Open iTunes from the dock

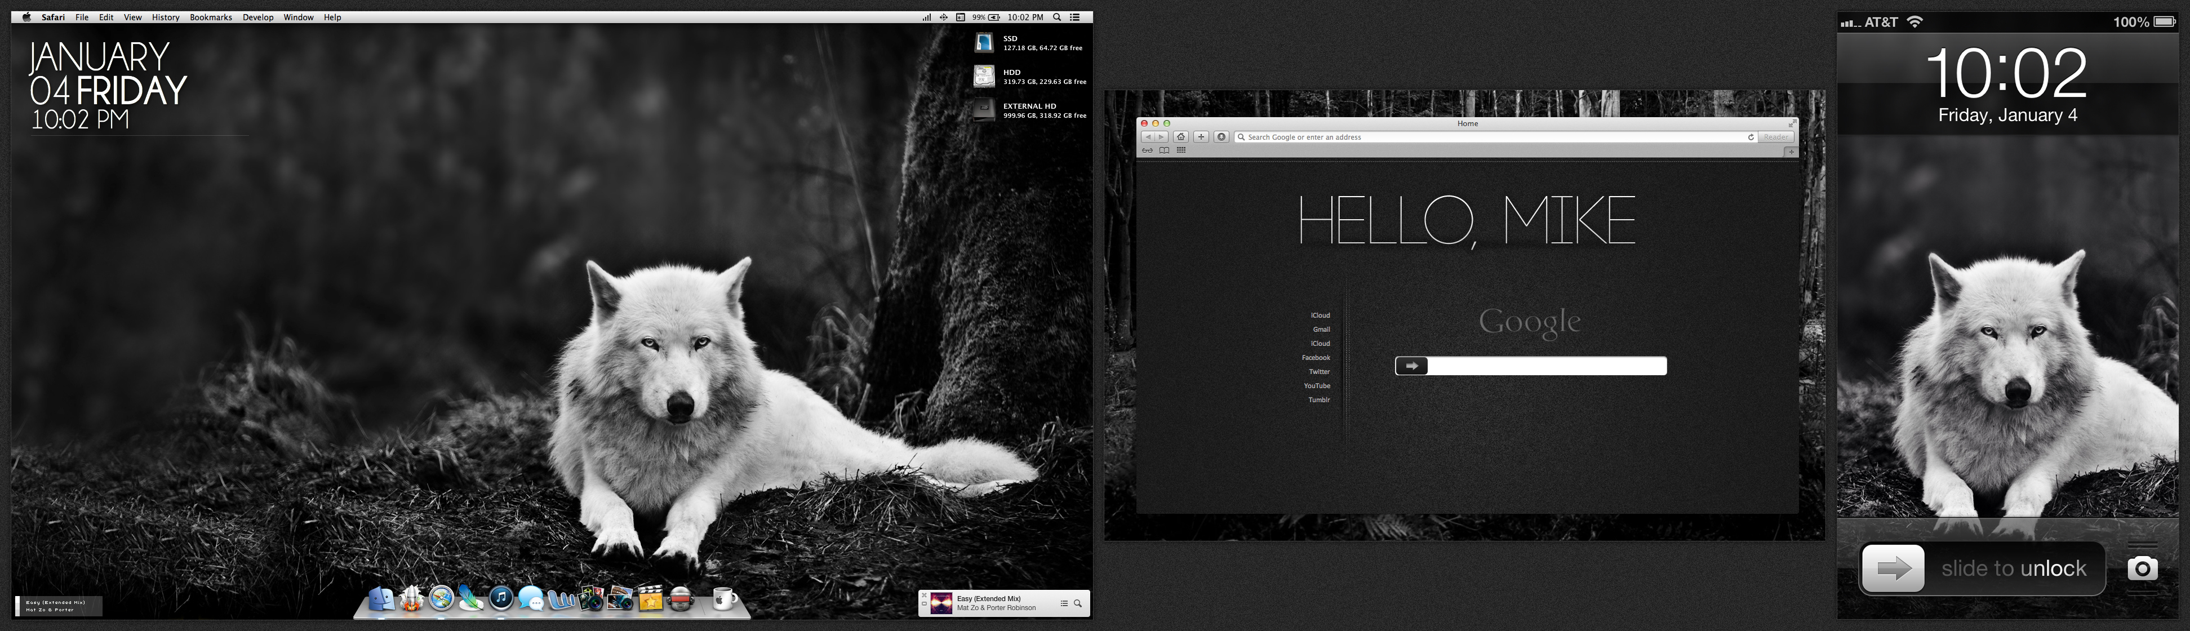pyautogui.click(x=501, y=598)
